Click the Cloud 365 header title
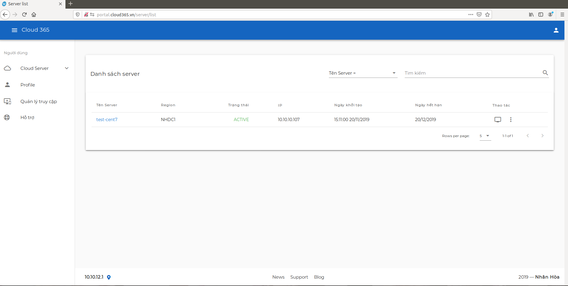568x286 pixels. [36, 30]
